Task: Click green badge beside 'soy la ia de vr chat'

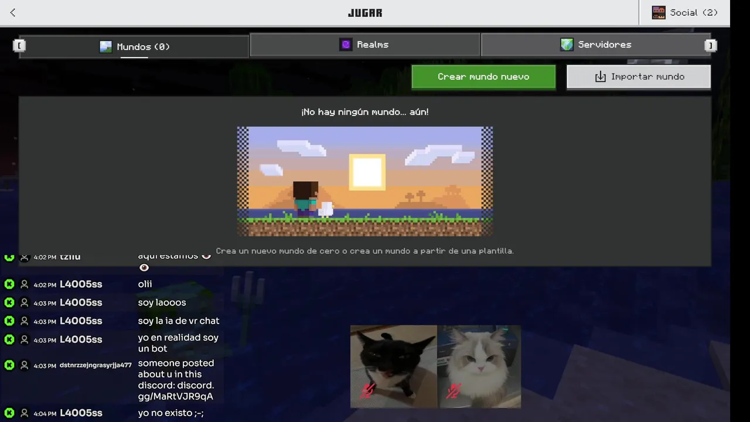Action: pos(9,321)
